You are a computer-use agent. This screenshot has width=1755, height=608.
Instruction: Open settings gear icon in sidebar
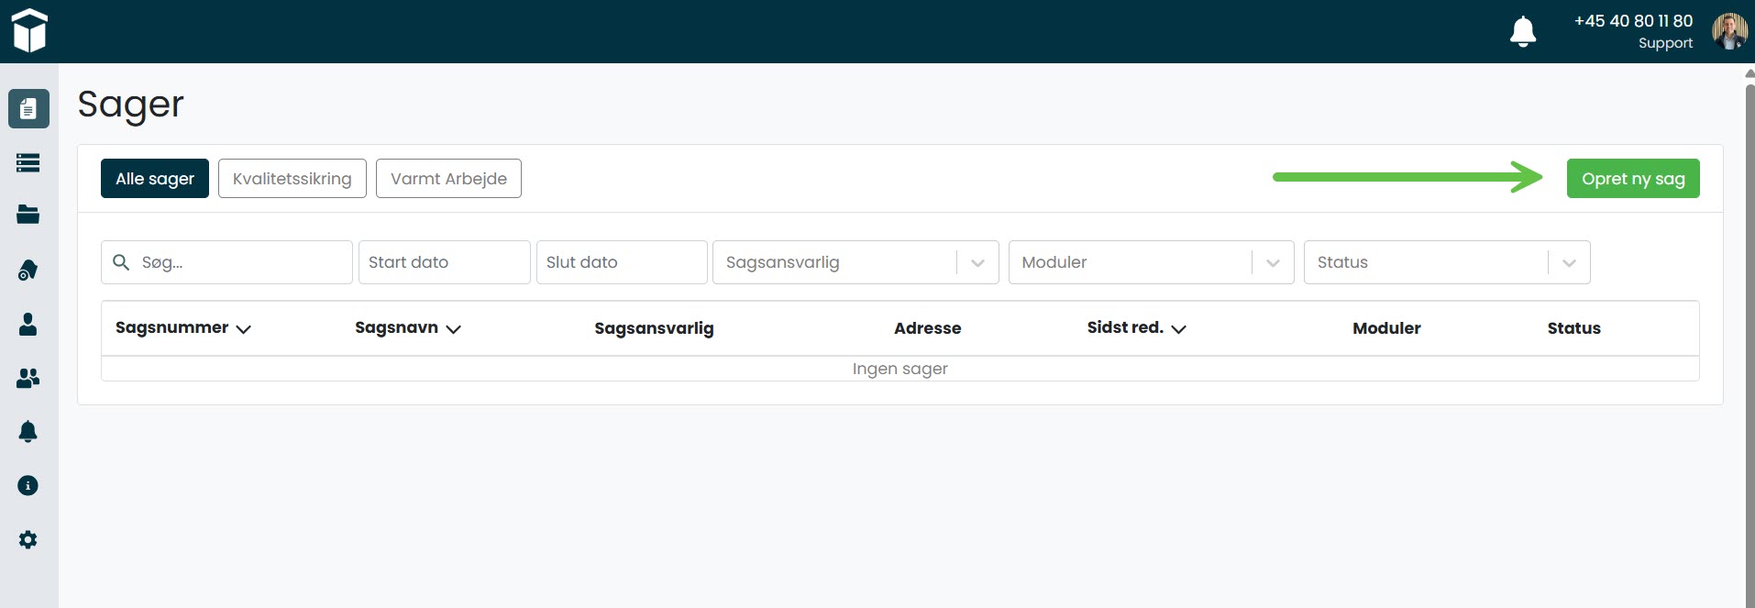[28, 539]
